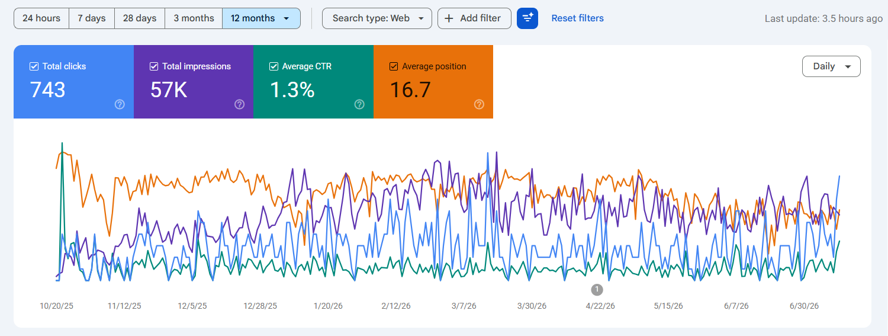Uncheck the Total impressions checkbox
888x336 pixels.
[x=154, y=66]
